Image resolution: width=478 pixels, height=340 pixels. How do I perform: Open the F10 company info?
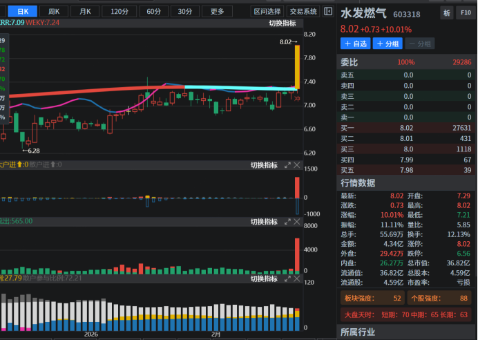pos(466,14)
